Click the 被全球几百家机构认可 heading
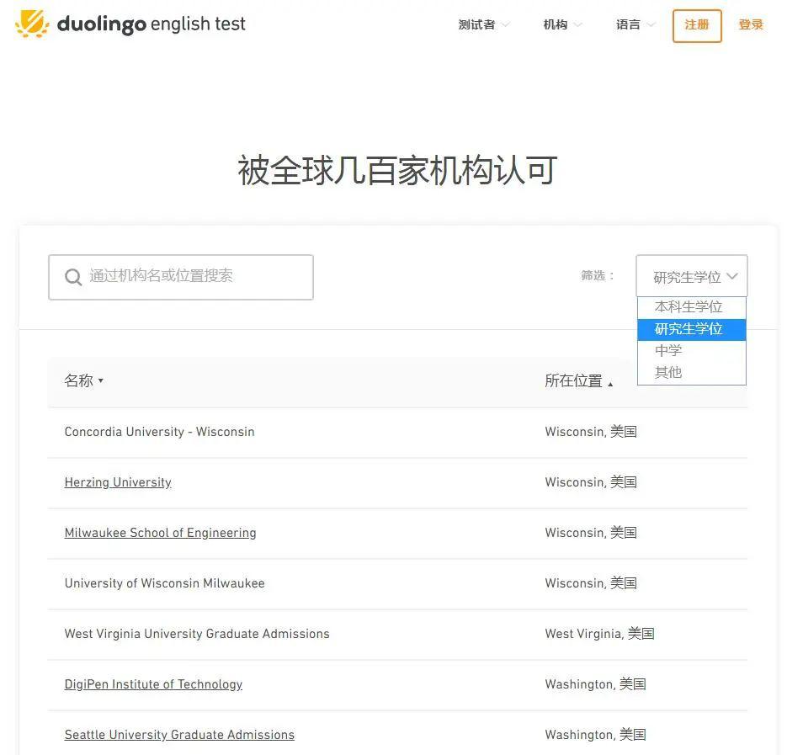The width and height of the screenshot is (787, 755). (x=397, y=170)
